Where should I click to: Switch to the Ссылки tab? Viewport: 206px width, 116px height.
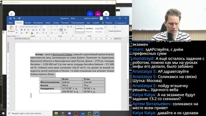[x=56, y=23]
